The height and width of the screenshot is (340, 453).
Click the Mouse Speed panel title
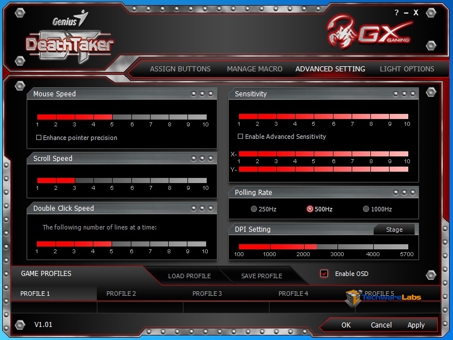[54, 93]
